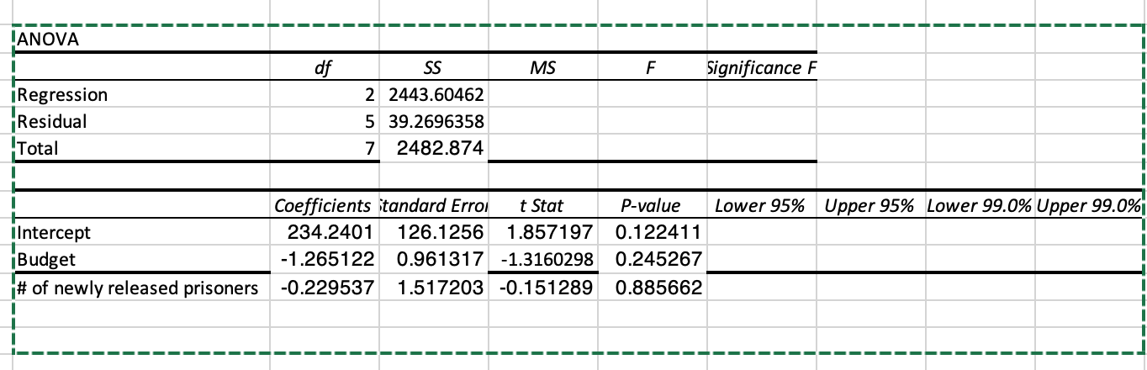Click prisoners coefficient -0.229537
Screen dimensions: 1147x370
(325, 288)
